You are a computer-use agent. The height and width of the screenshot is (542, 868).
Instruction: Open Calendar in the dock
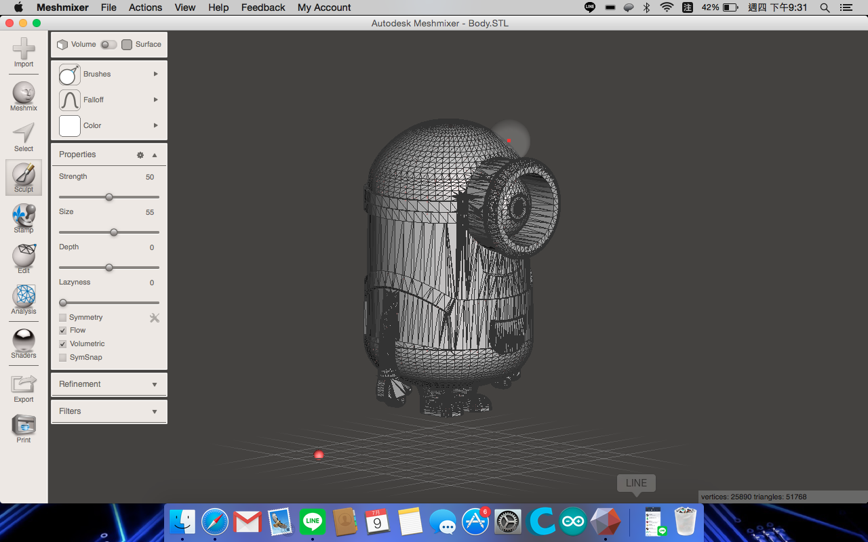(x=378, y=522)
